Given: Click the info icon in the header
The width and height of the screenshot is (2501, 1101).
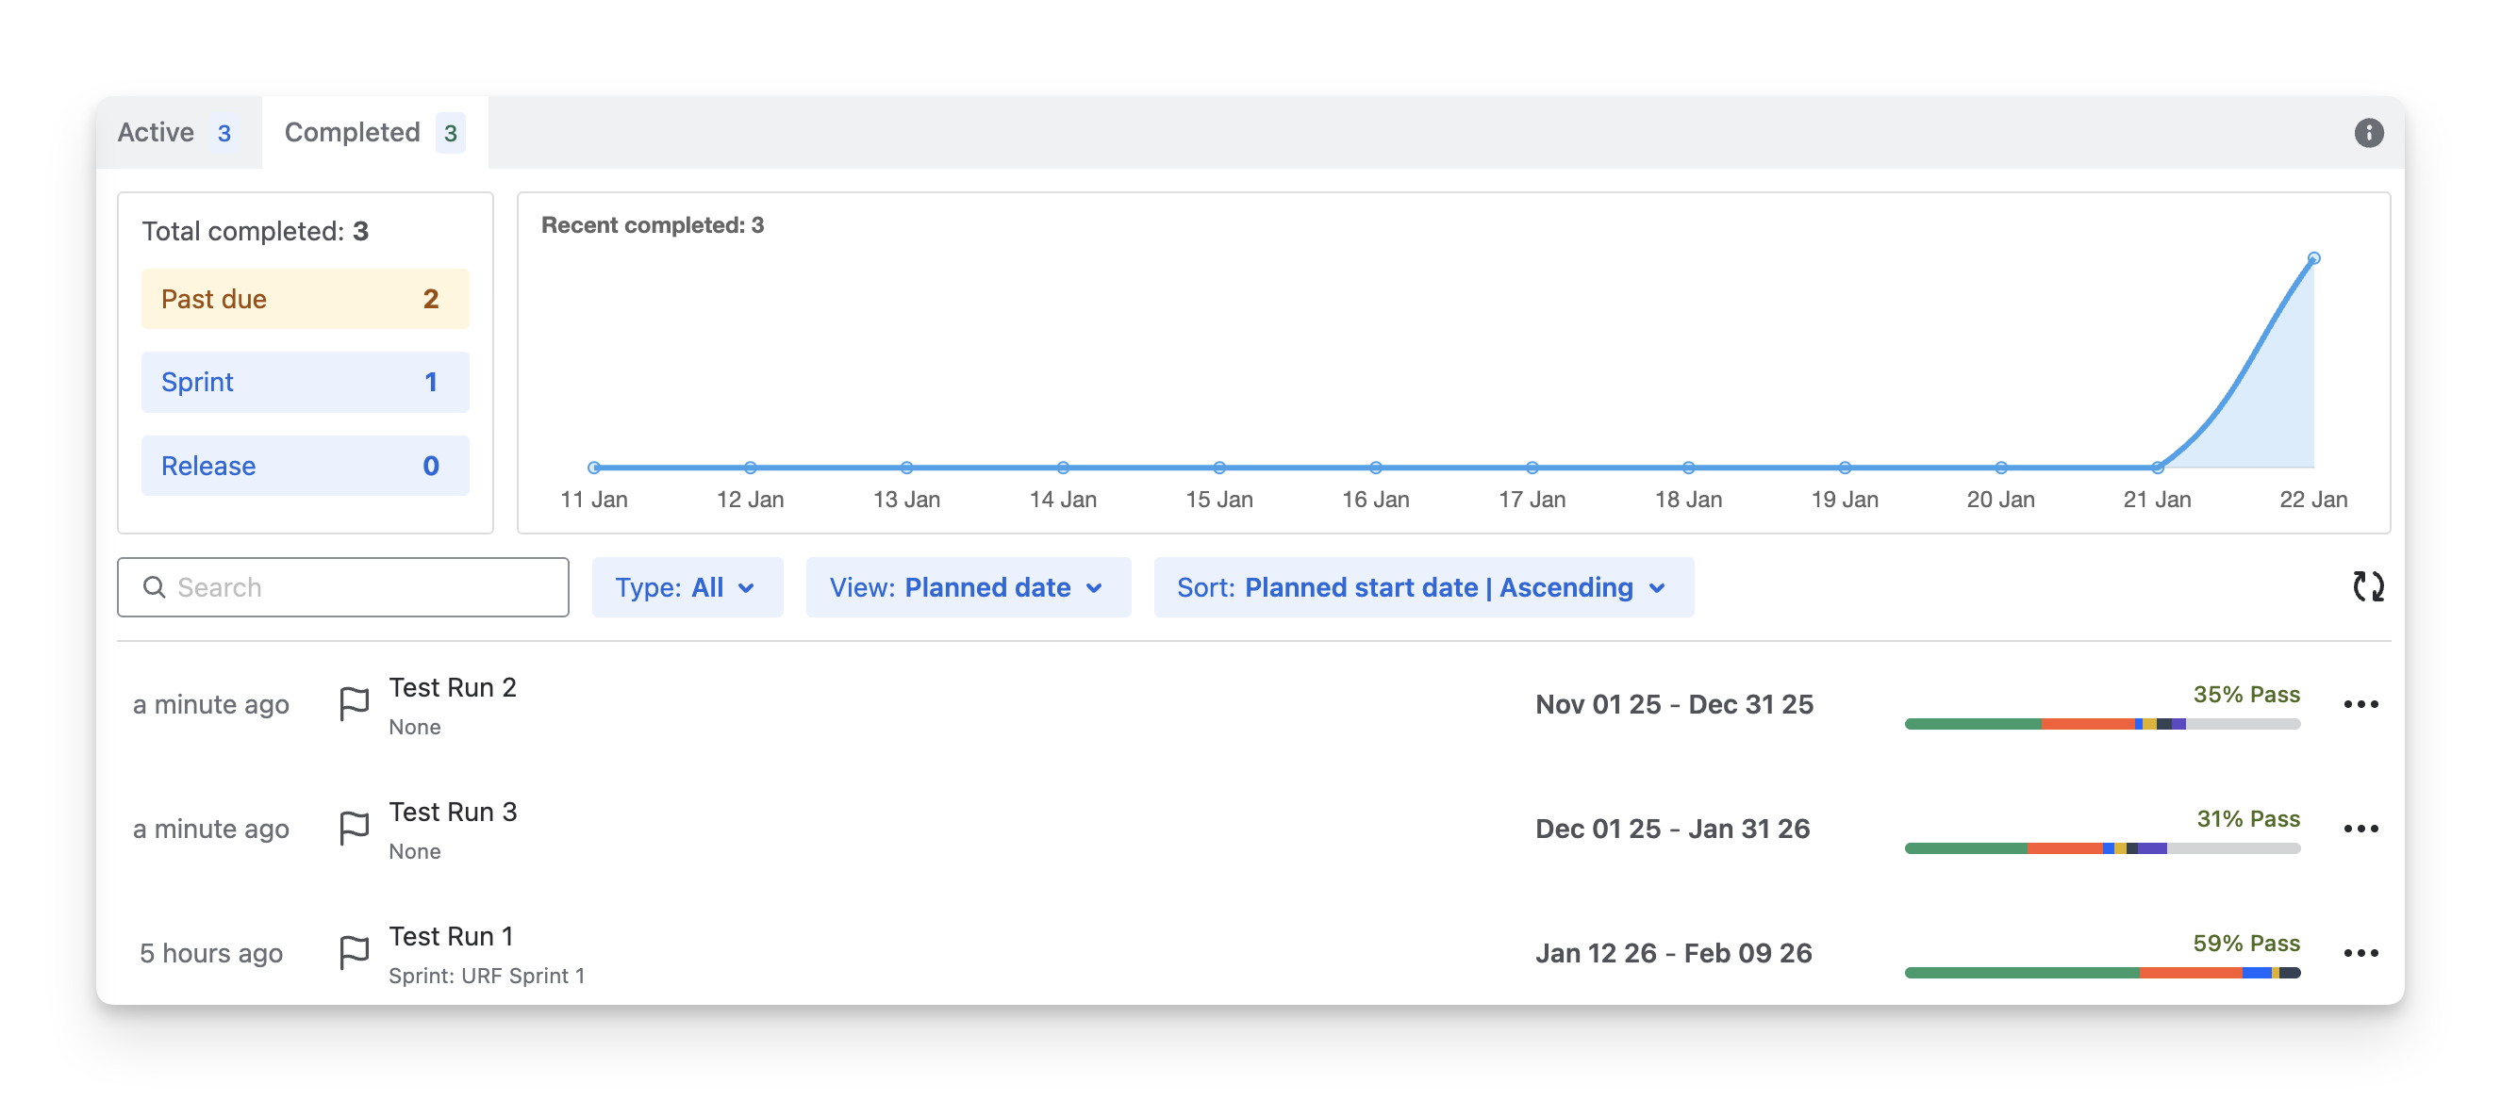Looking at the screenshot, I should (x=2368, y=133).
